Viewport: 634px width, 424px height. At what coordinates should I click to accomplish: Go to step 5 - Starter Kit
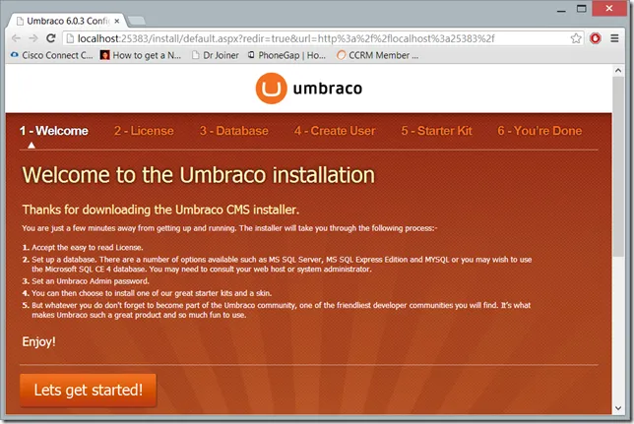[437, 131]
